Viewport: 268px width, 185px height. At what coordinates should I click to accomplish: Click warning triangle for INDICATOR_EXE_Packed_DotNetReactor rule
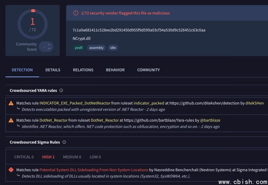11,103
